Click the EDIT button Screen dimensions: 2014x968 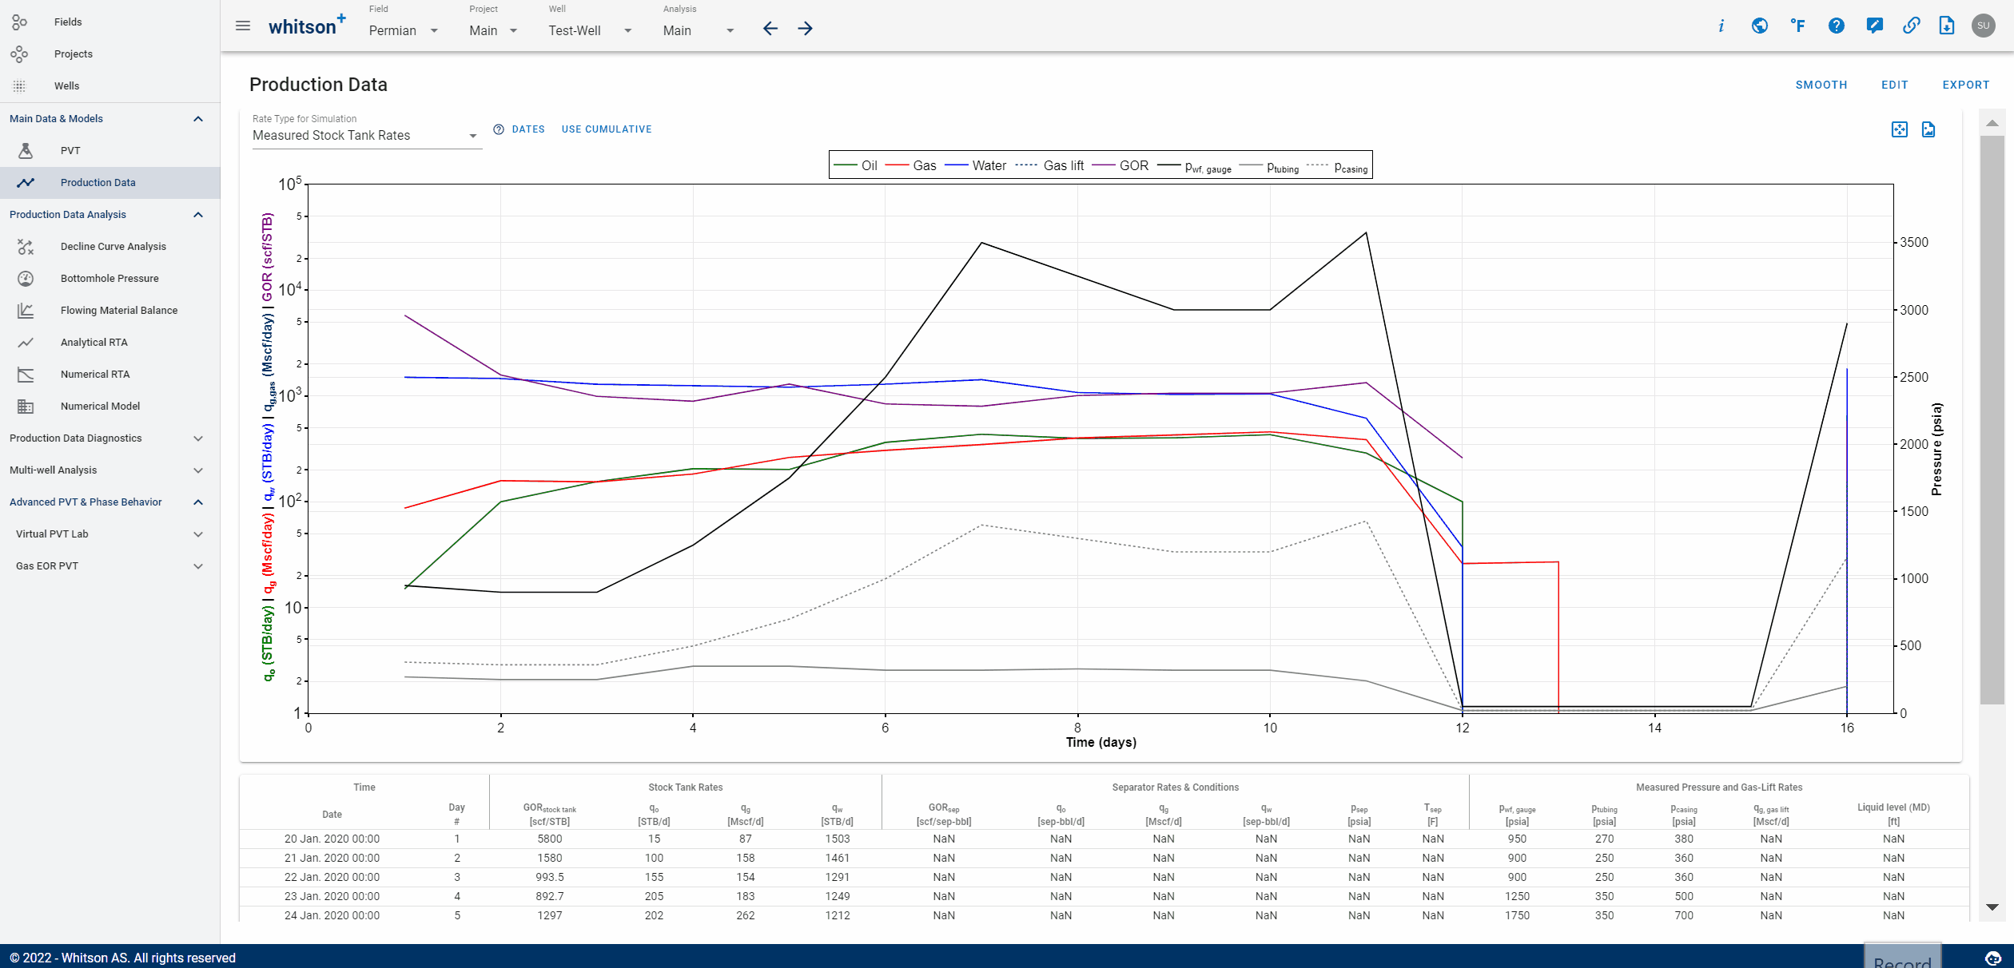(1895, 85)
